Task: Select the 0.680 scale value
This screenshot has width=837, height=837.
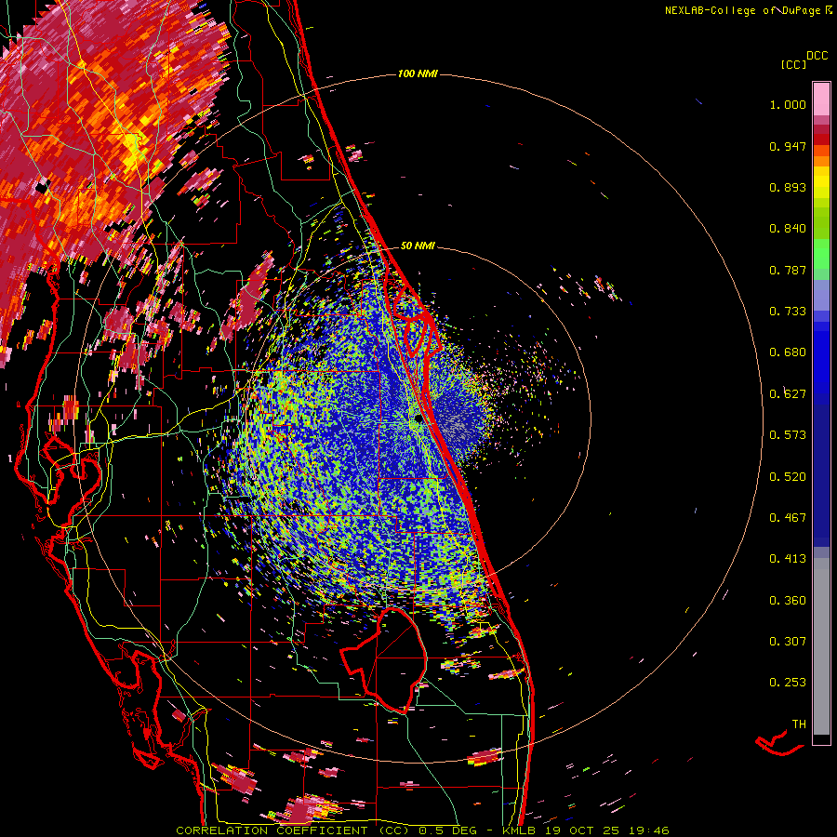Action: click(x=788, y=352)
